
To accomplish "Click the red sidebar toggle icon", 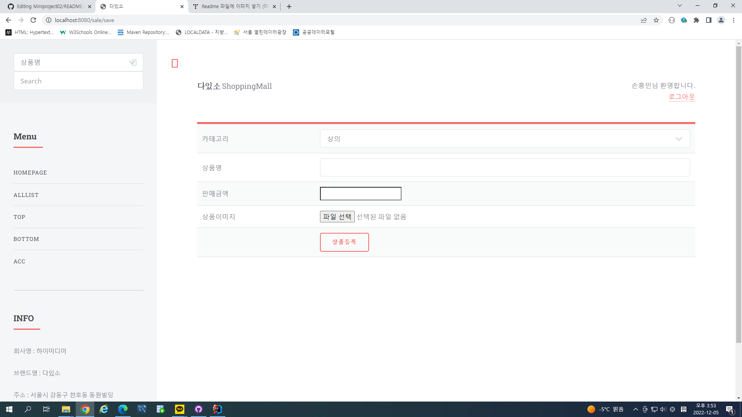I will click(x=175, y=63).
